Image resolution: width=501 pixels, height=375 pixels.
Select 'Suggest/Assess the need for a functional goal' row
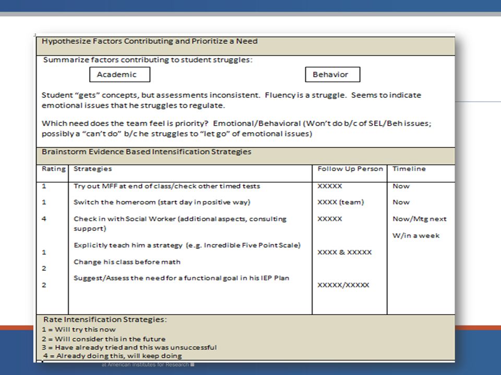pos(181,278)
